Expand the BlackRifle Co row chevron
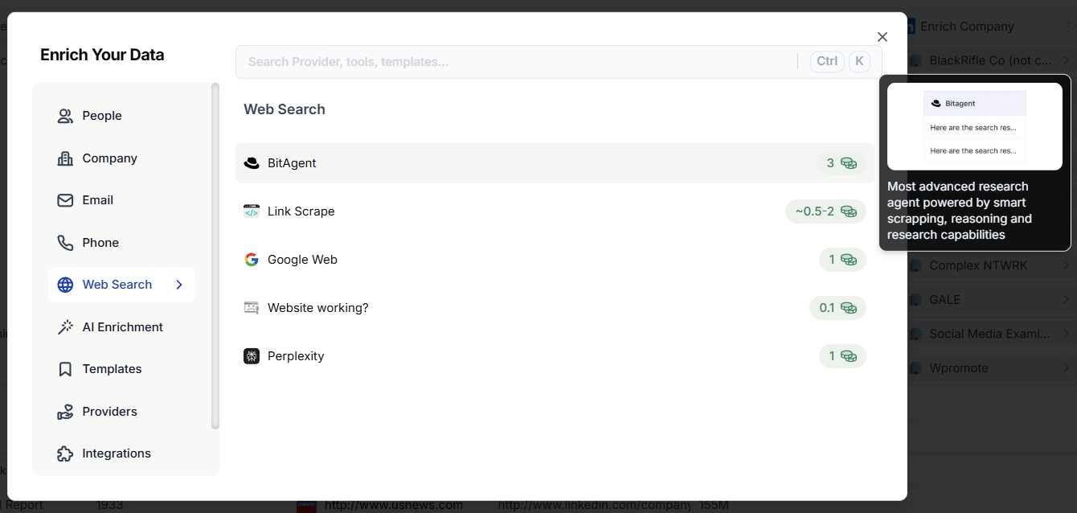This screenshot has width=1077, height=513. tap(1066, 60)
